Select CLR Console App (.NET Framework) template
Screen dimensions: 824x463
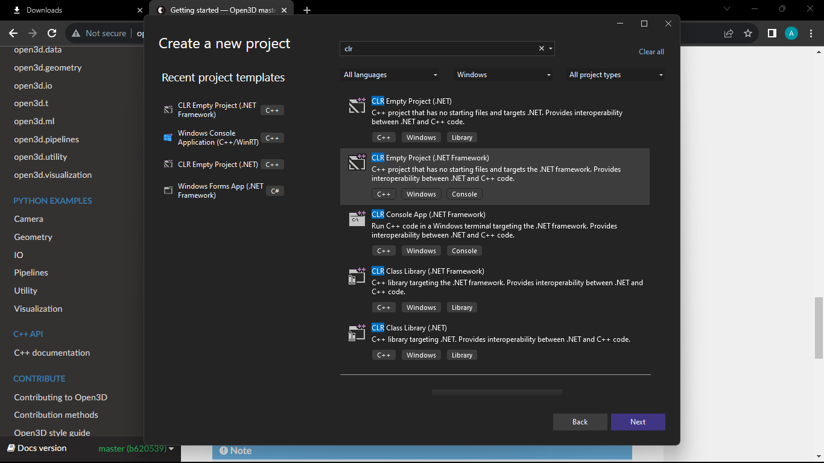(495, 233)
